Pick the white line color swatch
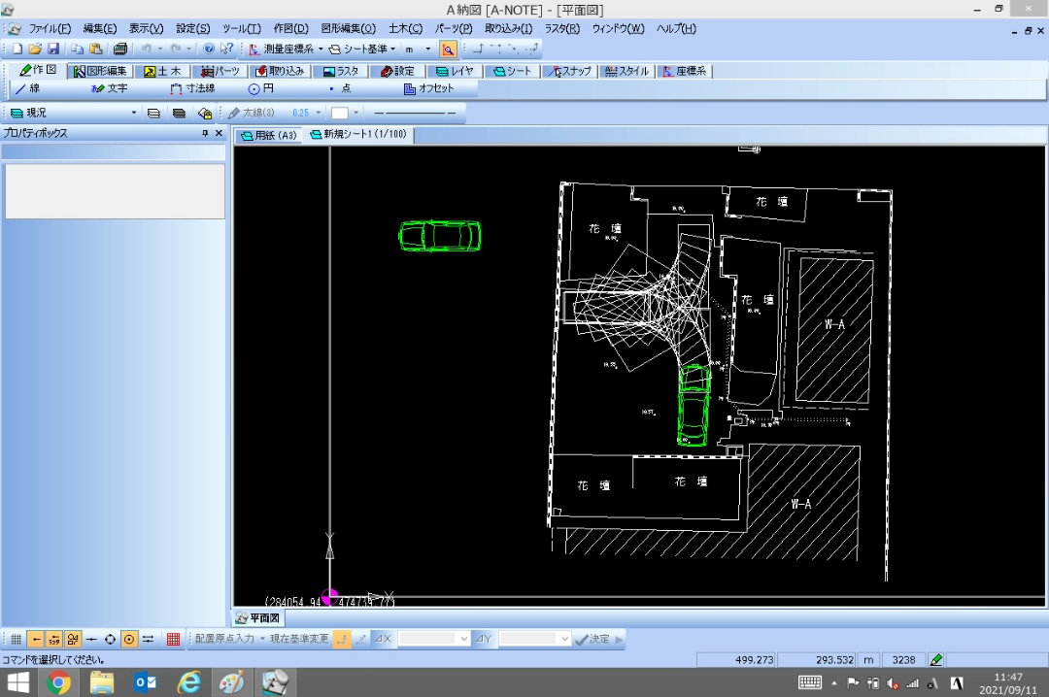The width and height of the screenshot is (1049, 697). click(x=340, y=113)
